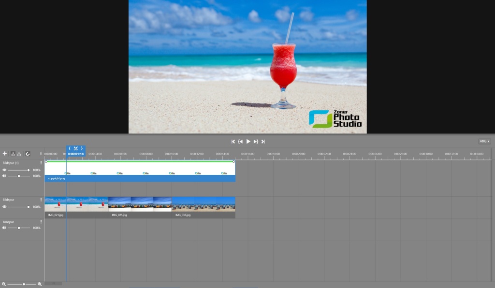
Task: Select the IMG_025.jpg clip in timeline
Action: 140,204
